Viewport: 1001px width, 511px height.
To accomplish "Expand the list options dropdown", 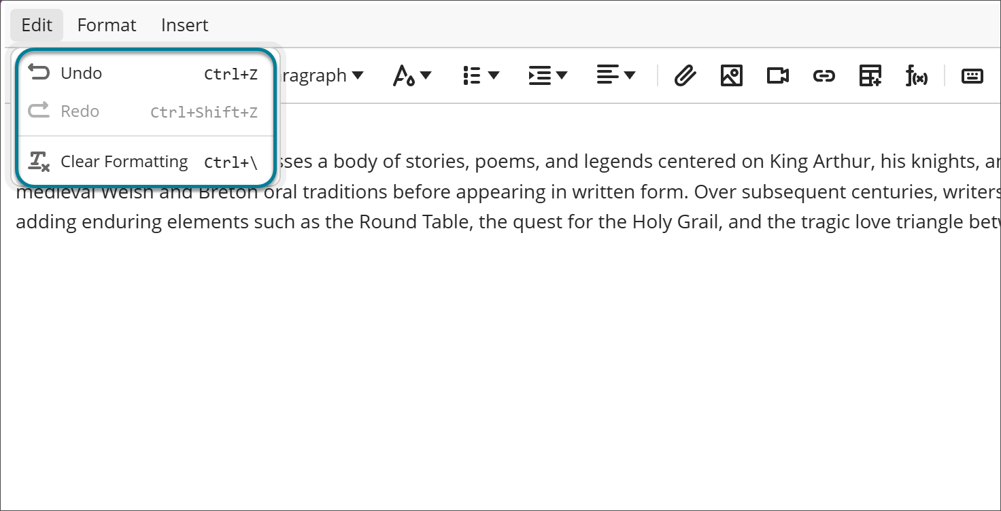I will coord(481,75).
